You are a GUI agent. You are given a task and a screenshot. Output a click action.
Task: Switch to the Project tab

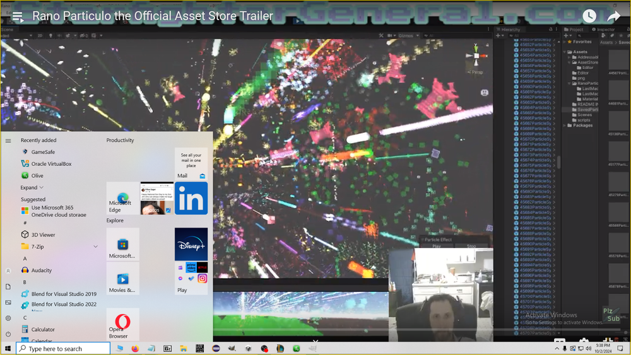574,30
